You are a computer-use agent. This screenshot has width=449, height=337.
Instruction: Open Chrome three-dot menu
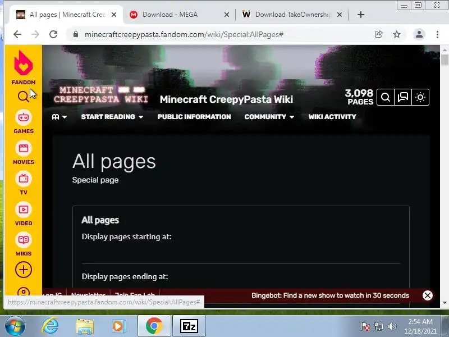(x=437, y=34)
